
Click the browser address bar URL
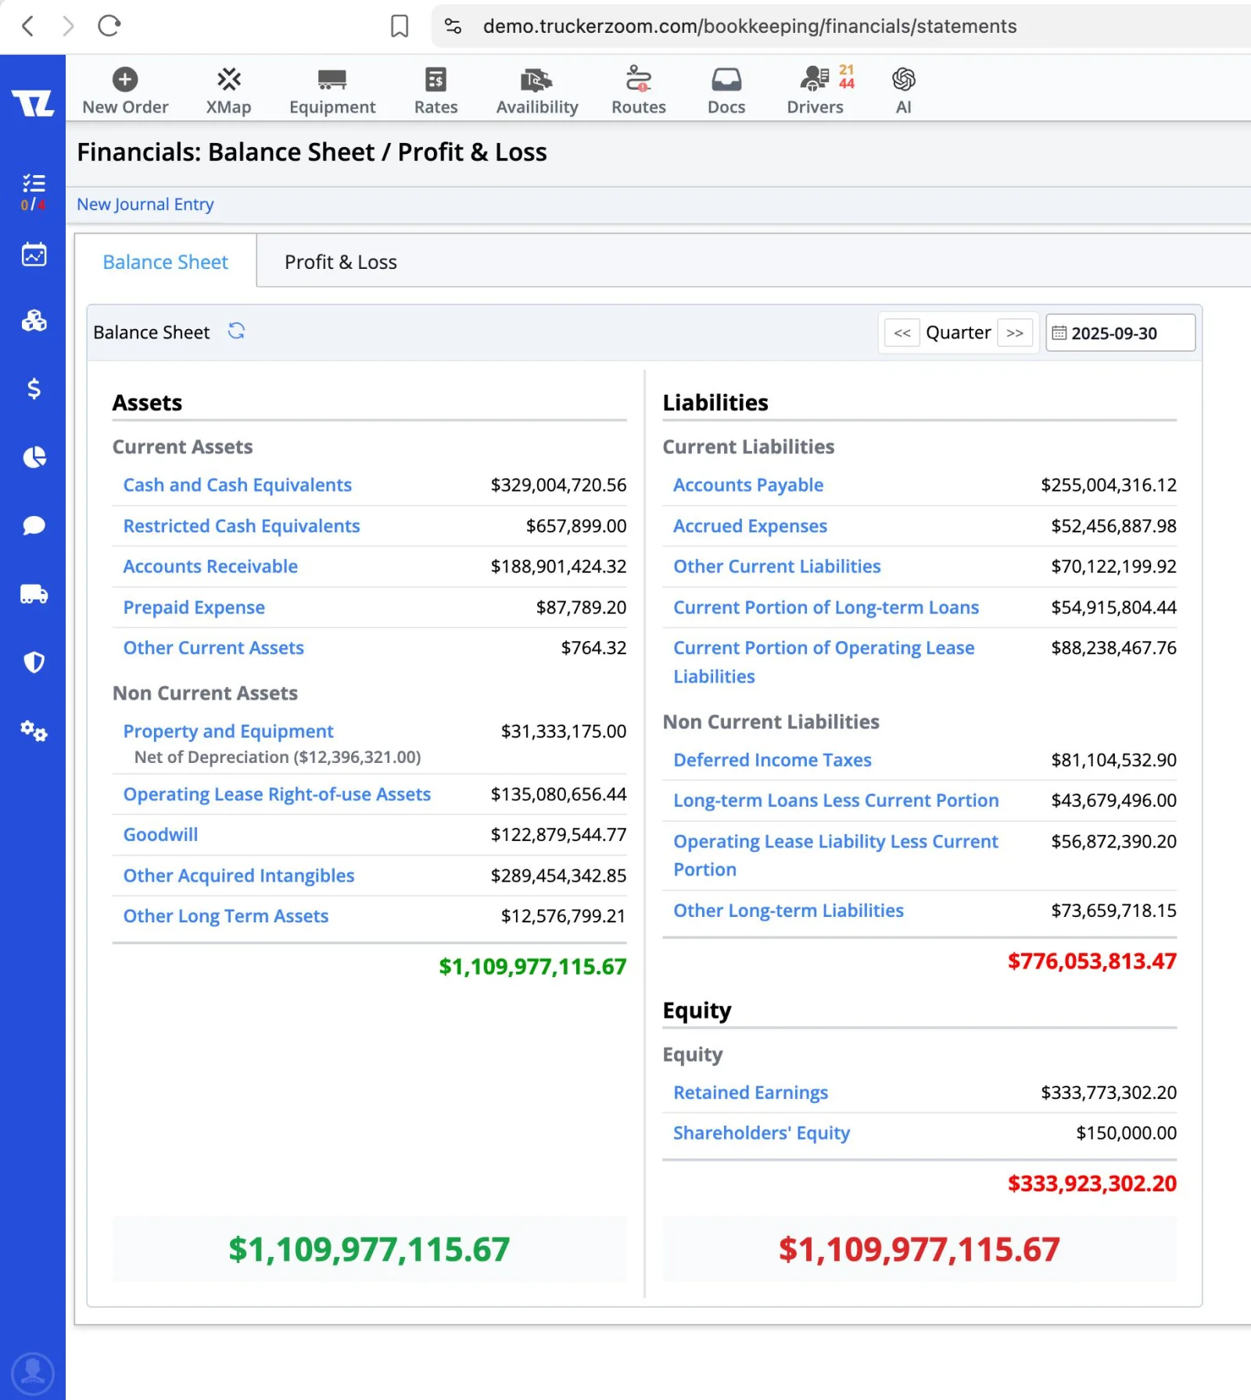coord(750,26)
